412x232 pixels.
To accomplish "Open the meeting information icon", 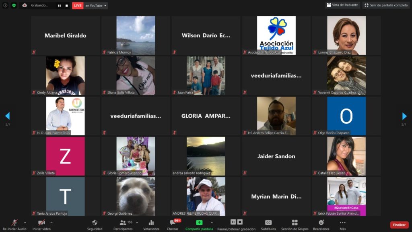I will [5, 5].
